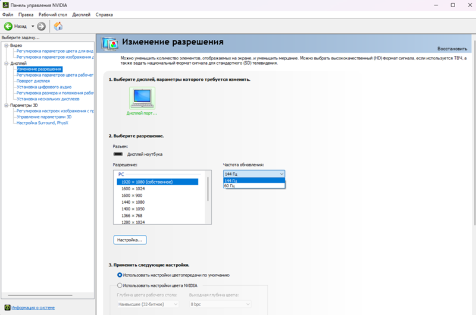This screenshot has width=476, height=315.
Task: Open the Правка menu
Action: [x=26, y=14]
